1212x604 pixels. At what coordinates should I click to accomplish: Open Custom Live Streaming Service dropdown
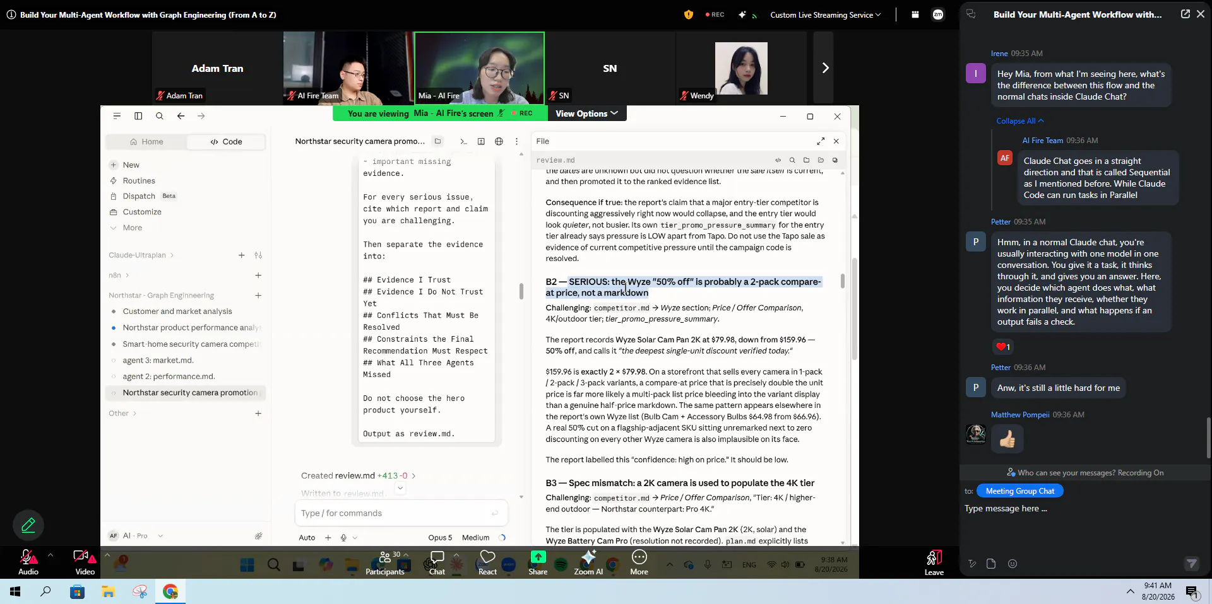click(825, 15)
